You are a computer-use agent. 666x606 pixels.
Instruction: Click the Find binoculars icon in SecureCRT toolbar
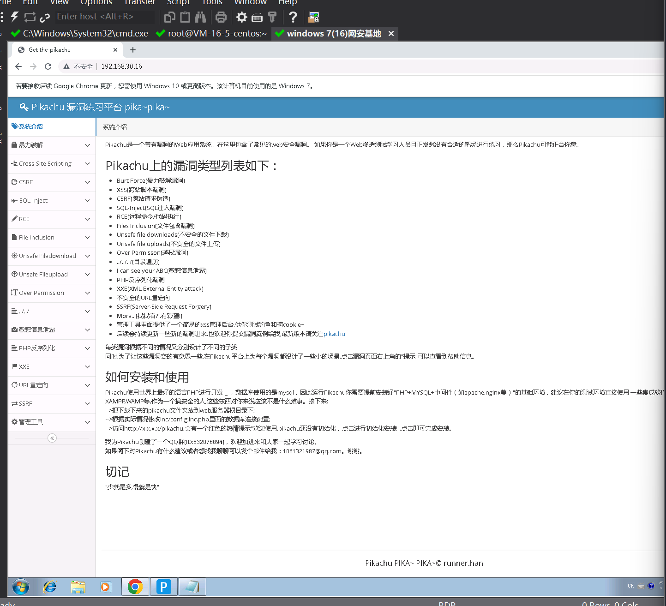(x=200, y=17)
